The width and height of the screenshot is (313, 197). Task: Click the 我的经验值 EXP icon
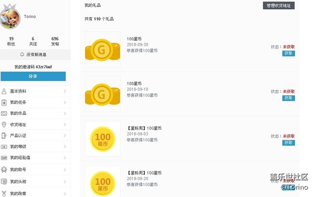point(4,158)
